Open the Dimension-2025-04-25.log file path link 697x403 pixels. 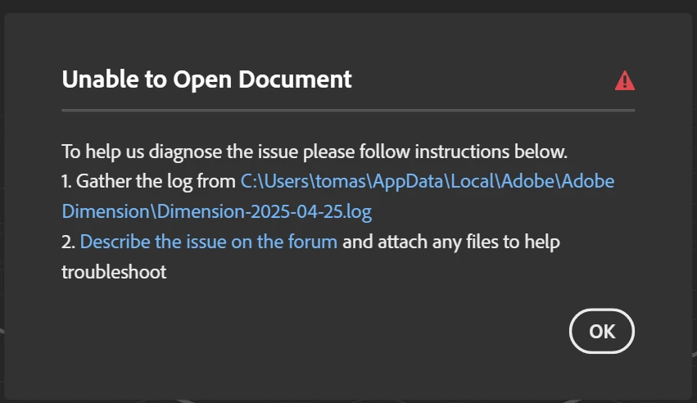click(x=337, y=196)
